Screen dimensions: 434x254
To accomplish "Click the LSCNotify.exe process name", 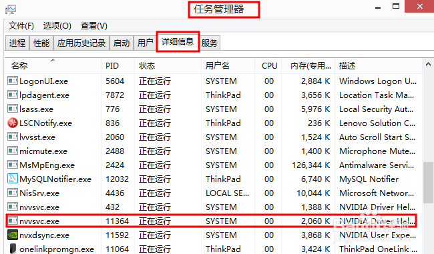I will point(45,123).
